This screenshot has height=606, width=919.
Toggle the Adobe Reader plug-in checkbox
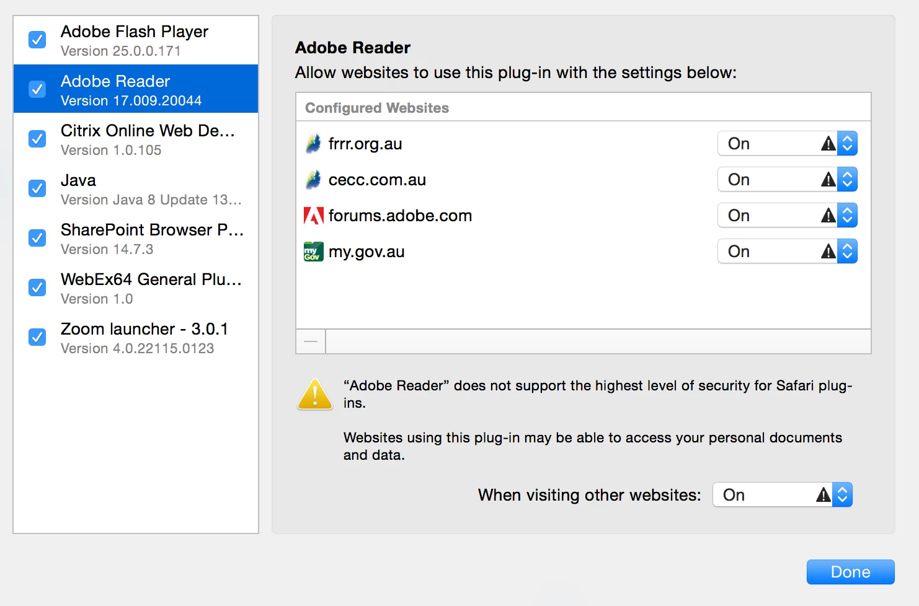[37, 89]
